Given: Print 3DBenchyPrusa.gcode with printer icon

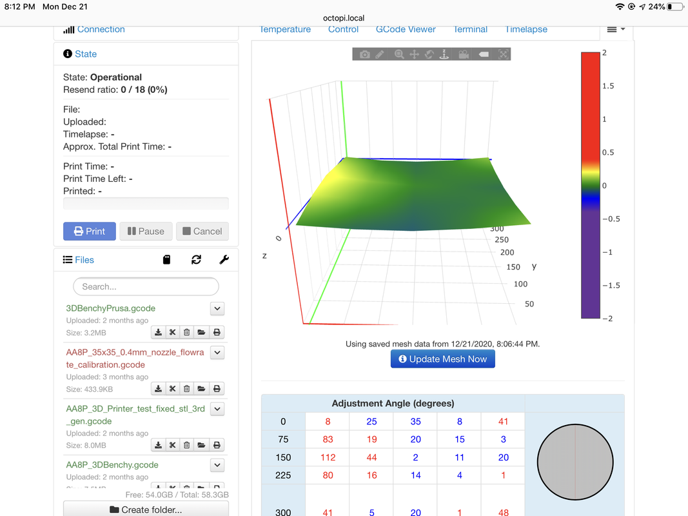Looking at the screenshot, I should coord(217,332).
